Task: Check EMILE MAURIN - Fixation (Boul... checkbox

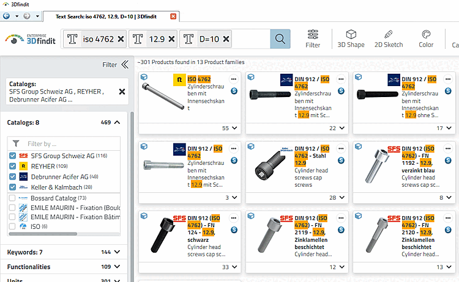Action: (12, 208)
